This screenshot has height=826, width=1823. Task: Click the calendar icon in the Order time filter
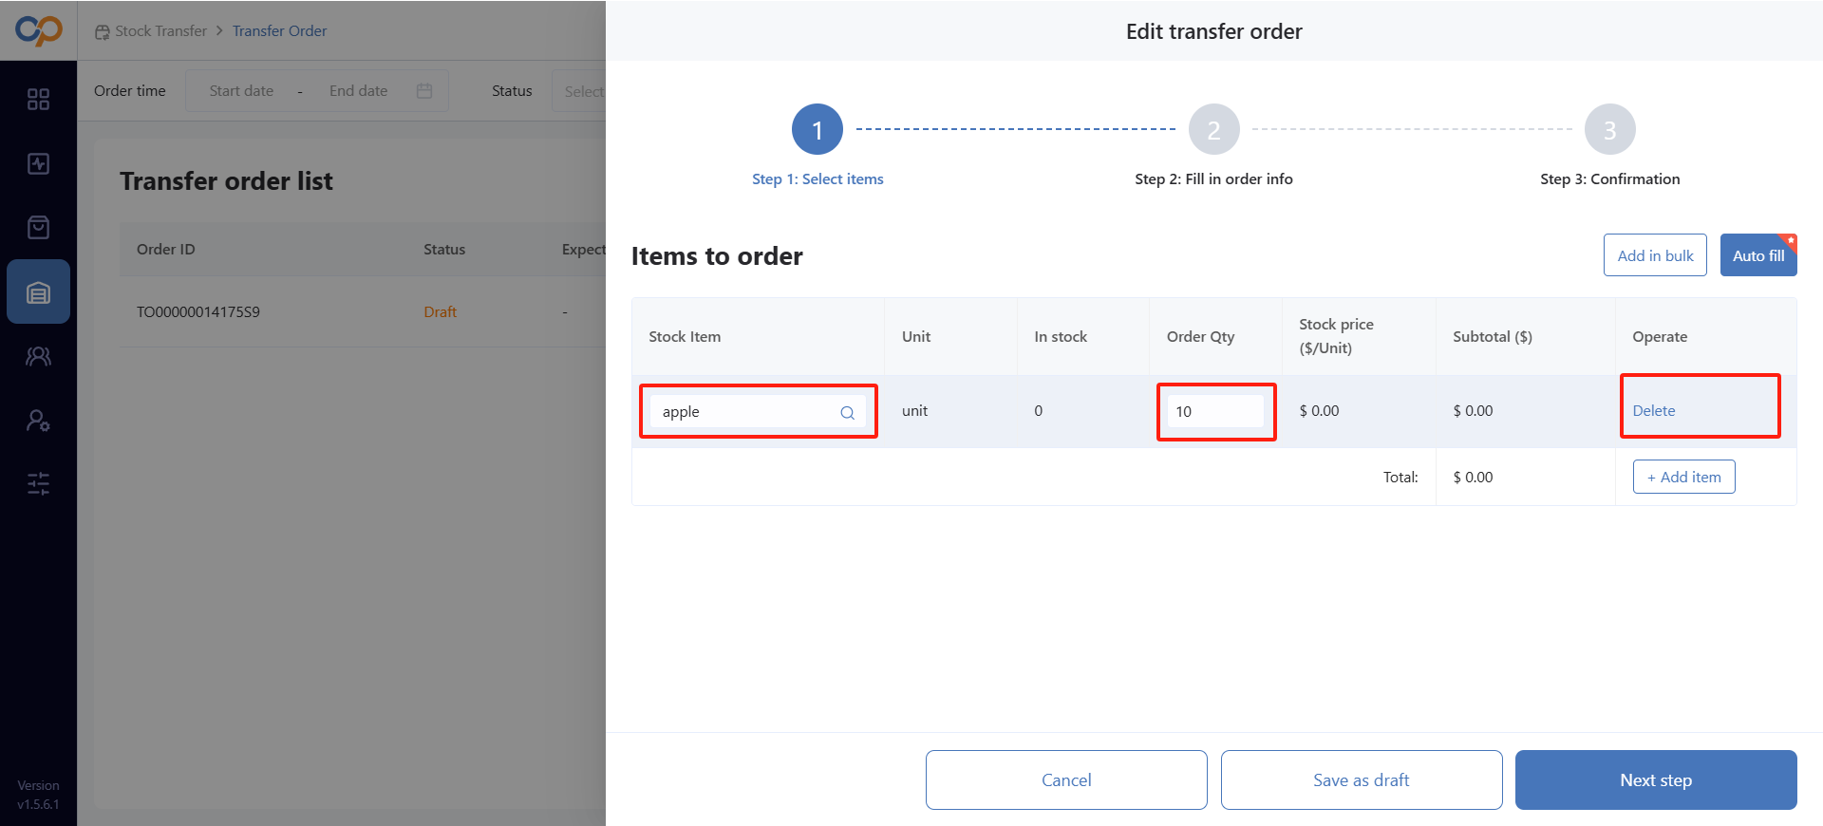tap(424, 91)
